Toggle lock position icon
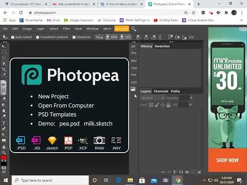 click(163, 105)
